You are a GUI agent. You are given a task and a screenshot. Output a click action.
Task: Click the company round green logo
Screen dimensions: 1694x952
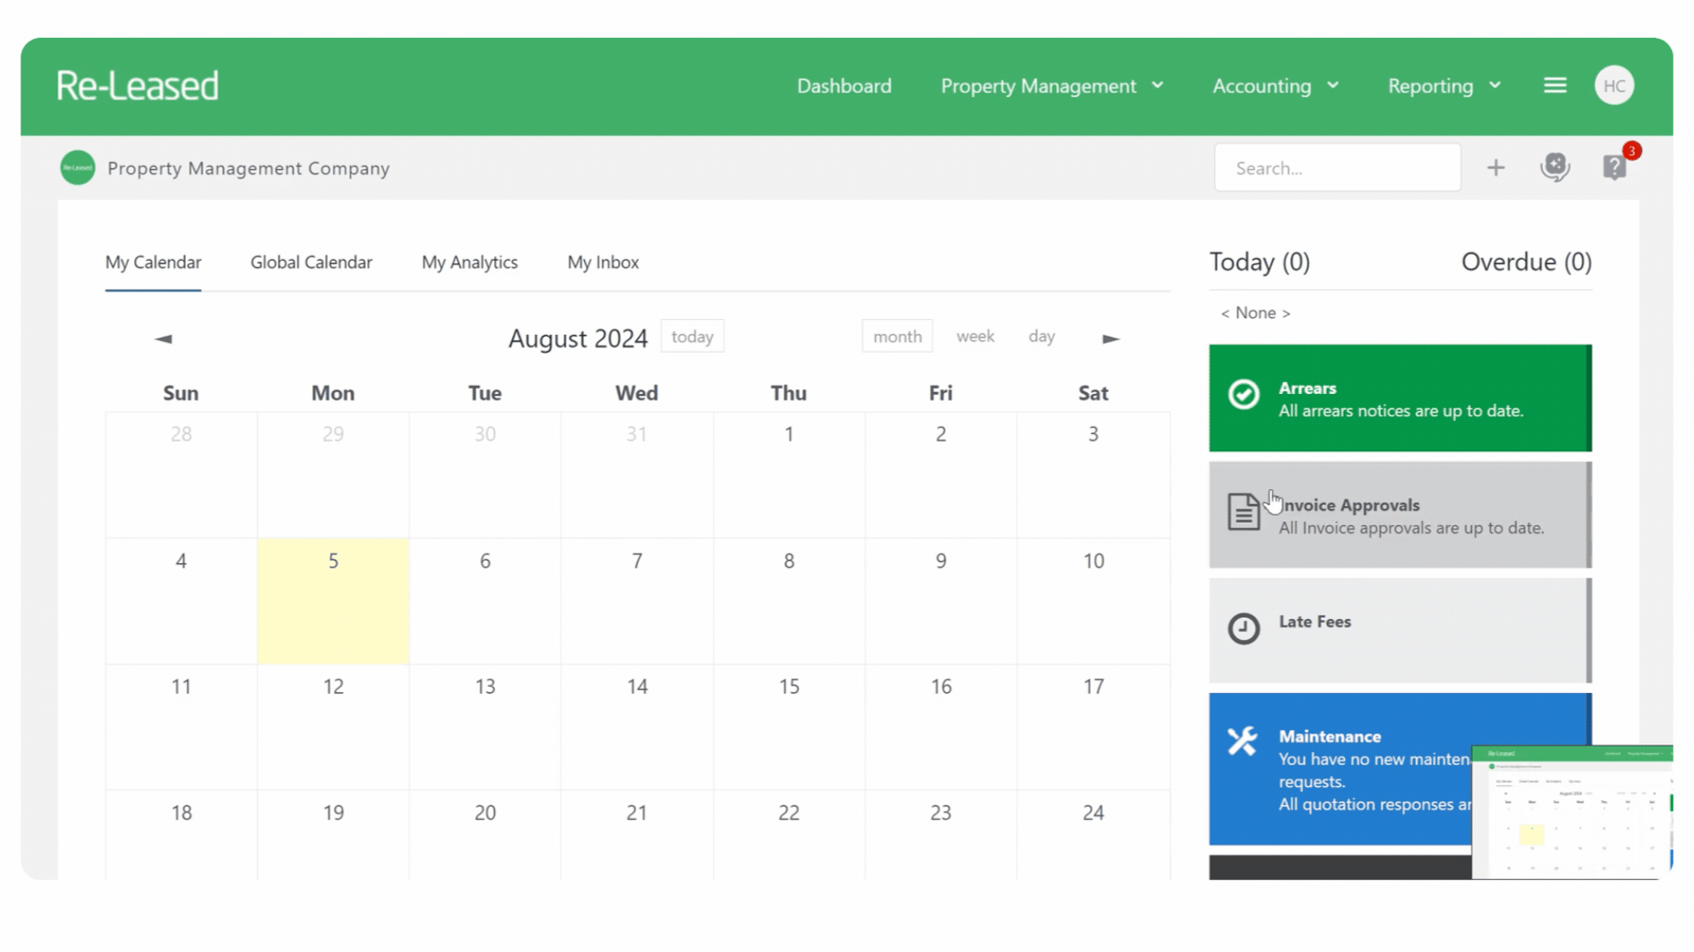tap(78, 167)
